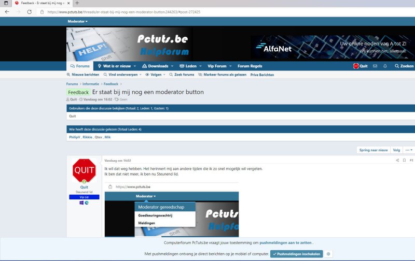Click the Volgen eye link

click(x=154, y=75)
